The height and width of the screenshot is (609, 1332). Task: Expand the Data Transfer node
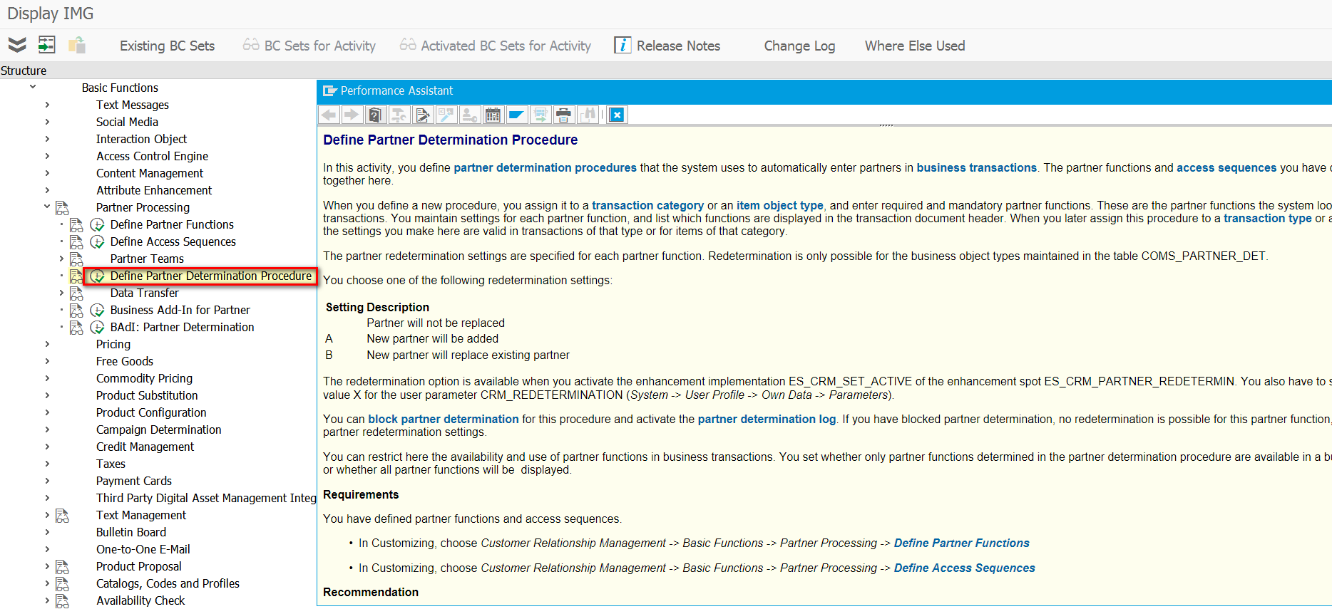tap(61, 293)
